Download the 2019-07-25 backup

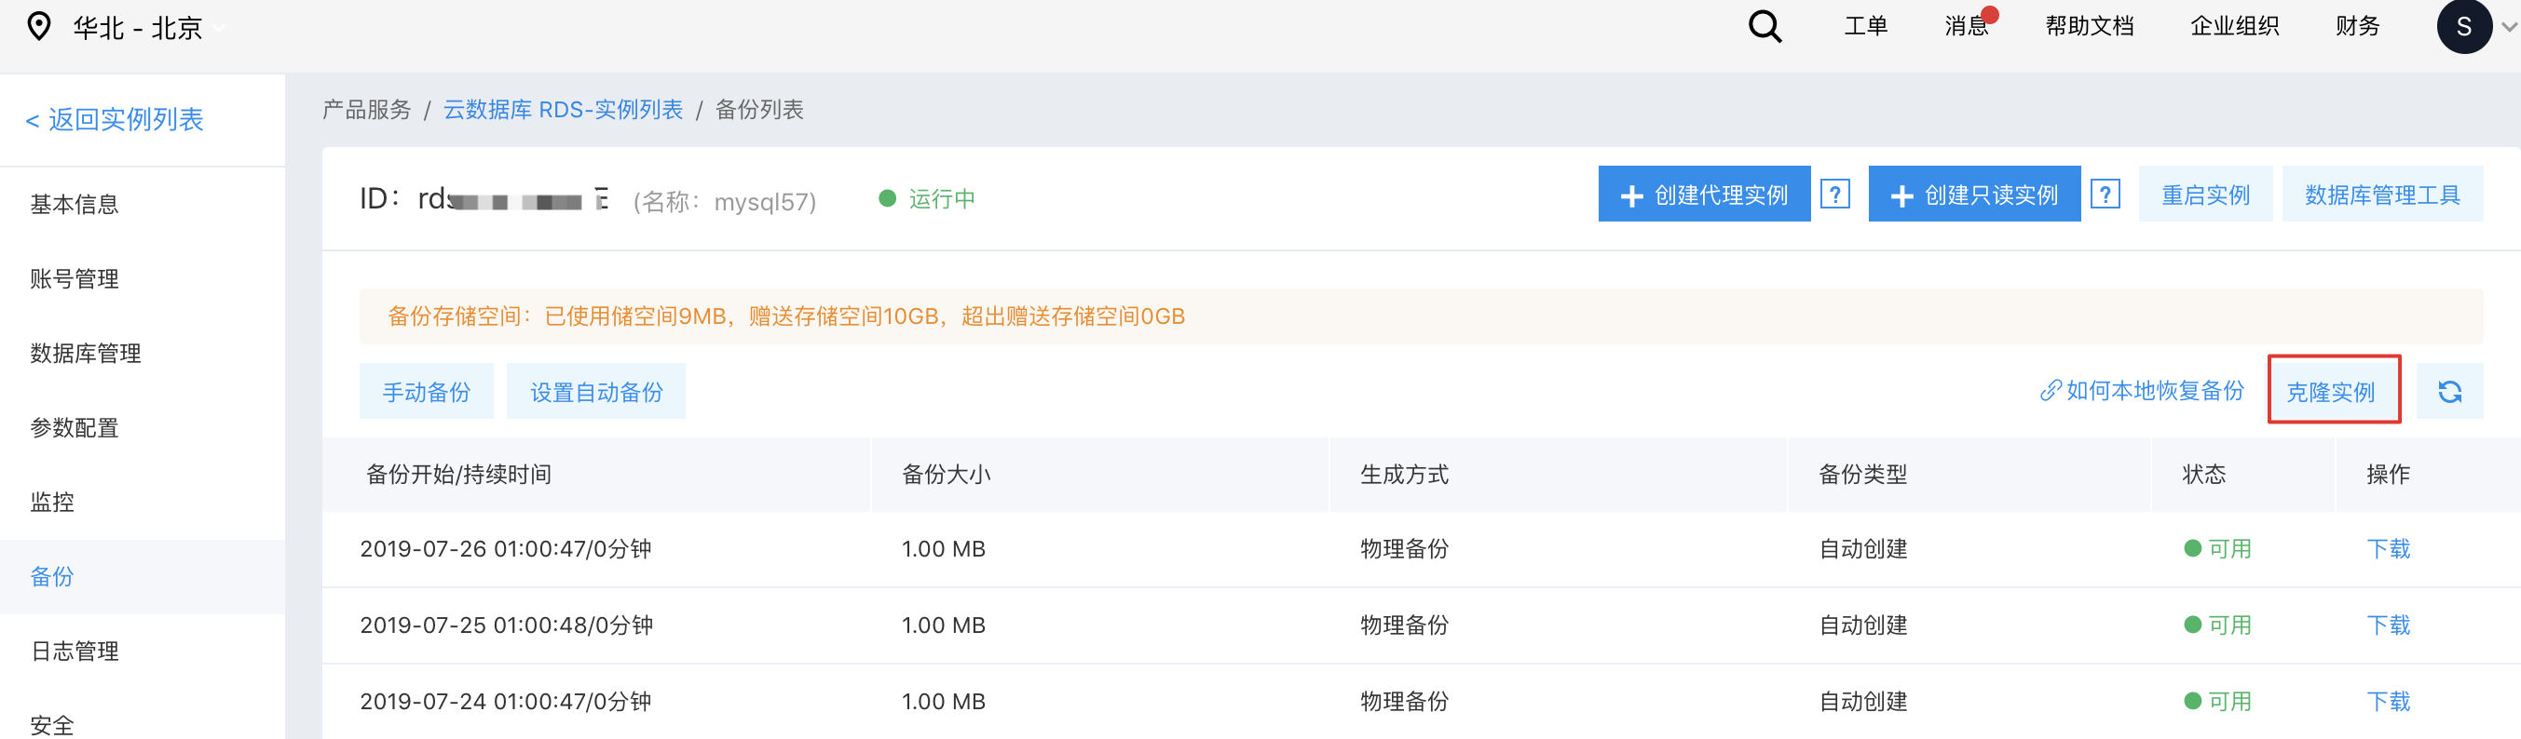coord(2388,625)
